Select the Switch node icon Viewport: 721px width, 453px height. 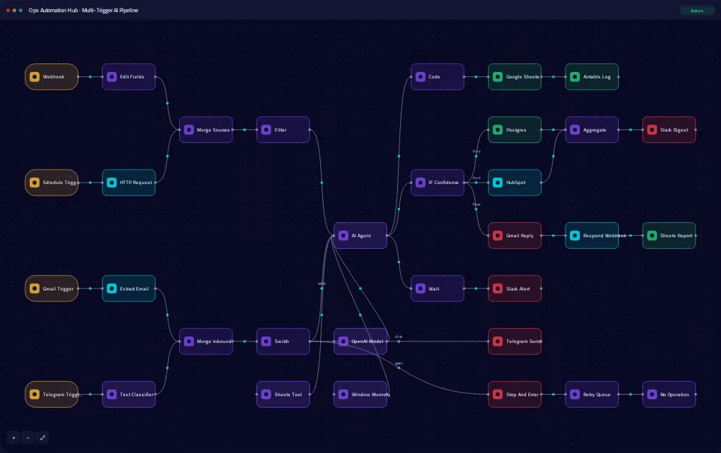pos(266,342)
